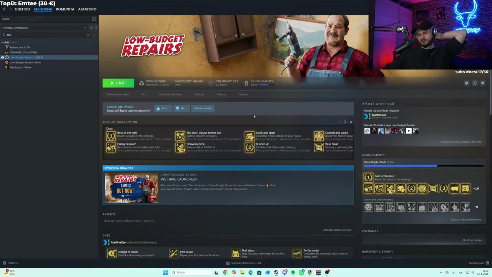The width and height of the screenshot is (492, 277).
Task: Open the Spick and span achievement icon
Action: pyautogui.click(x=250, y=136)
